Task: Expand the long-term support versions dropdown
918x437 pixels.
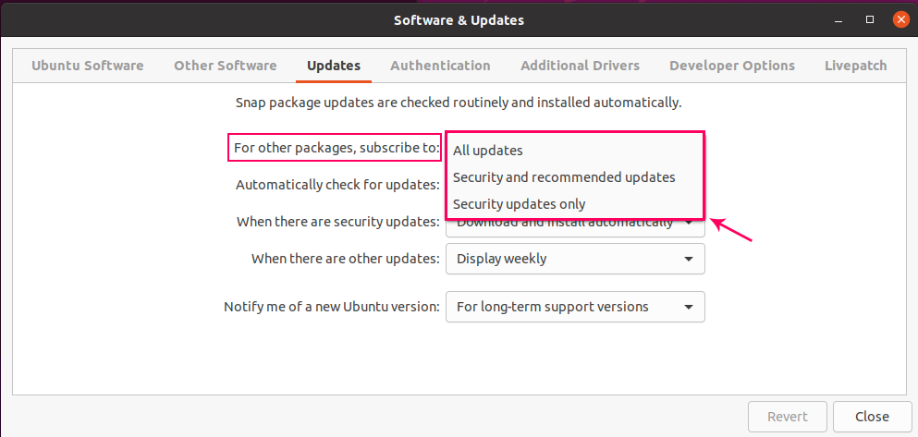Action: click(575, 307)
